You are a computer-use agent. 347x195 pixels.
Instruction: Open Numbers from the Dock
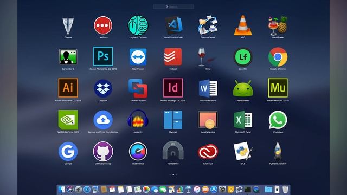[180, 190]
